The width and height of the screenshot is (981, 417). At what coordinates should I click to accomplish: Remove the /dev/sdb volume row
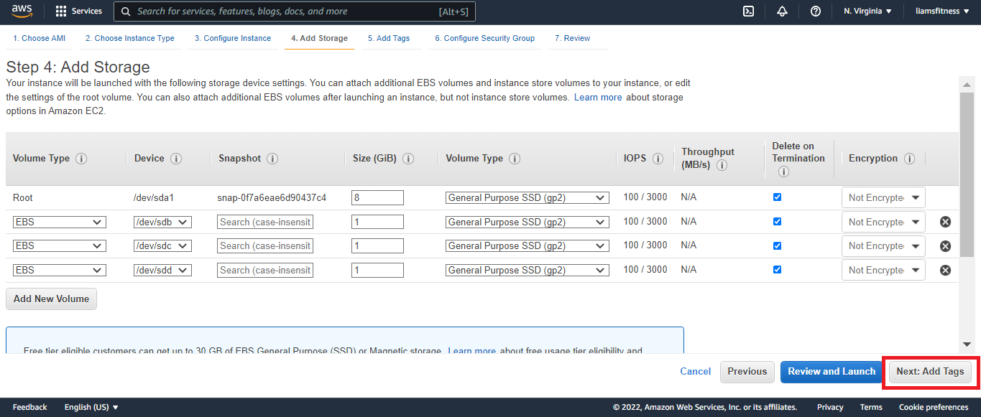click(x=945, y=222)
